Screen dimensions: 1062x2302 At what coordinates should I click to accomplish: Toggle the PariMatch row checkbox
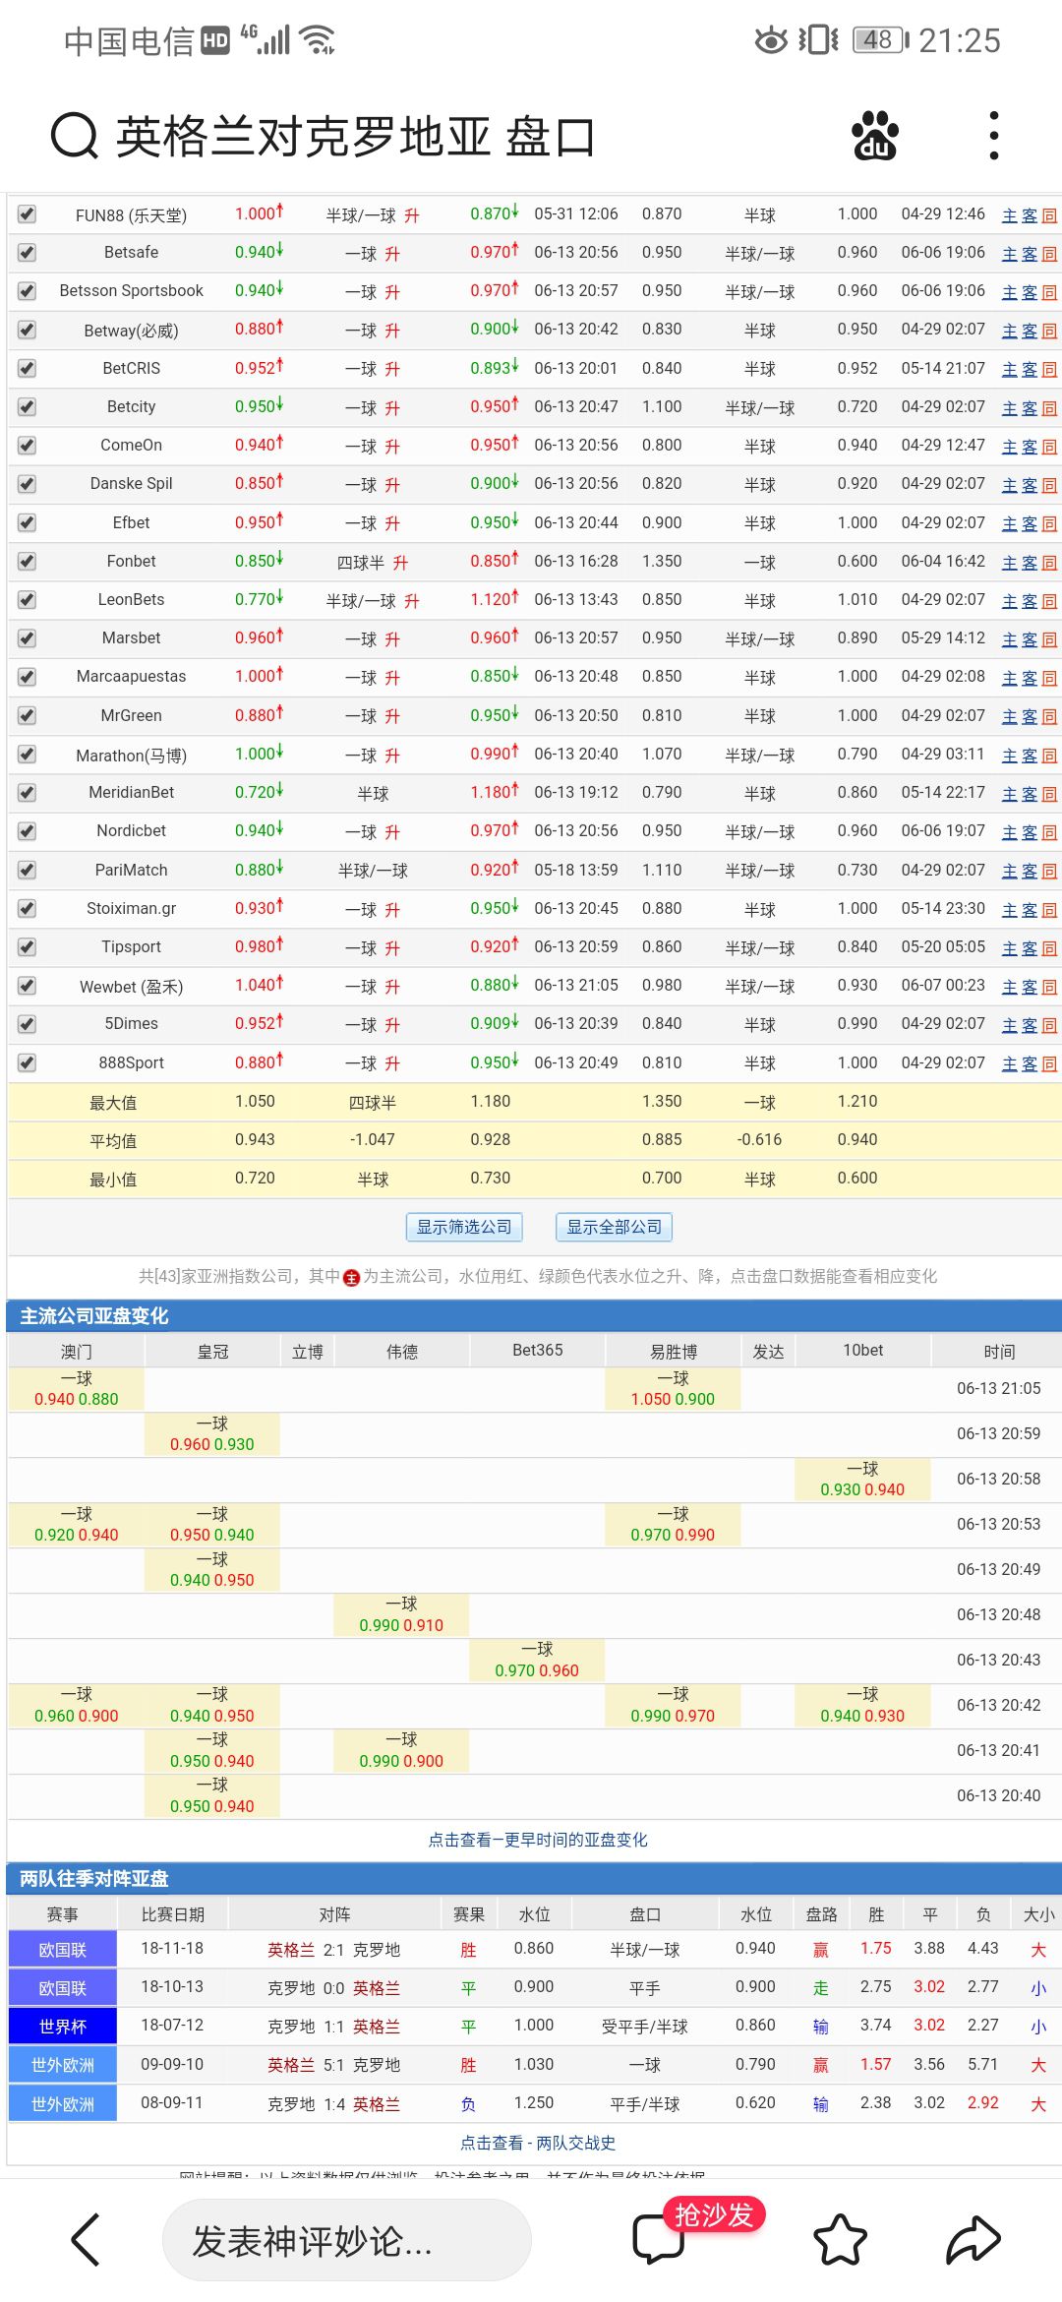[27, 870]
